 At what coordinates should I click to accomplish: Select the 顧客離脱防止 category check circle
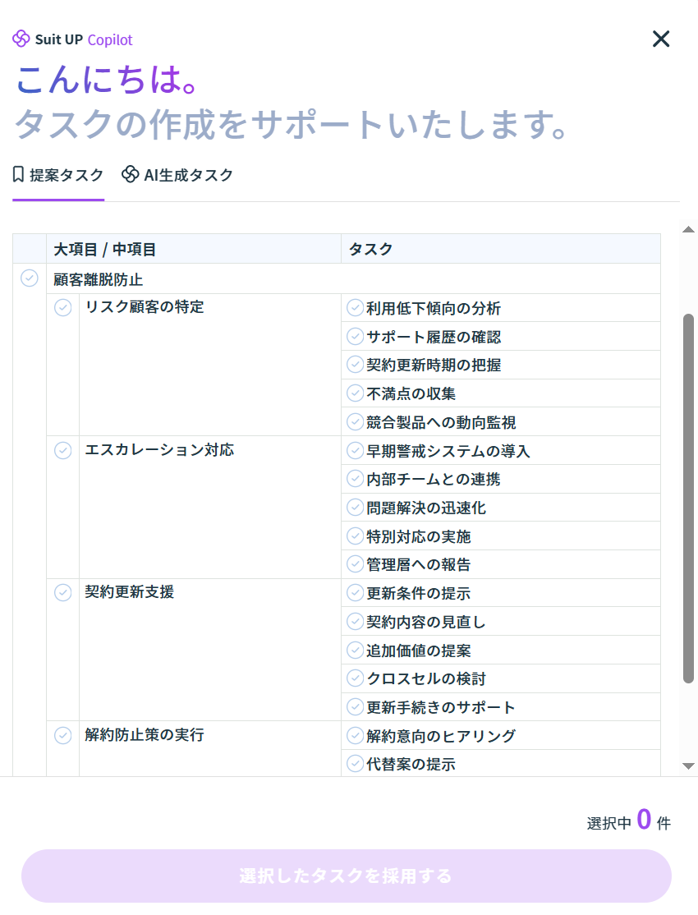click(x=30, y=278)
